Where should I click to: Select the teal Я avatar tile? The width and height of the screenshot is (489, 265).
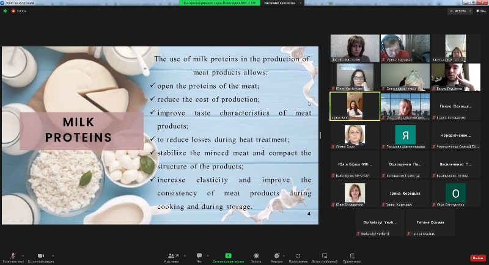[x=405, y=135]
